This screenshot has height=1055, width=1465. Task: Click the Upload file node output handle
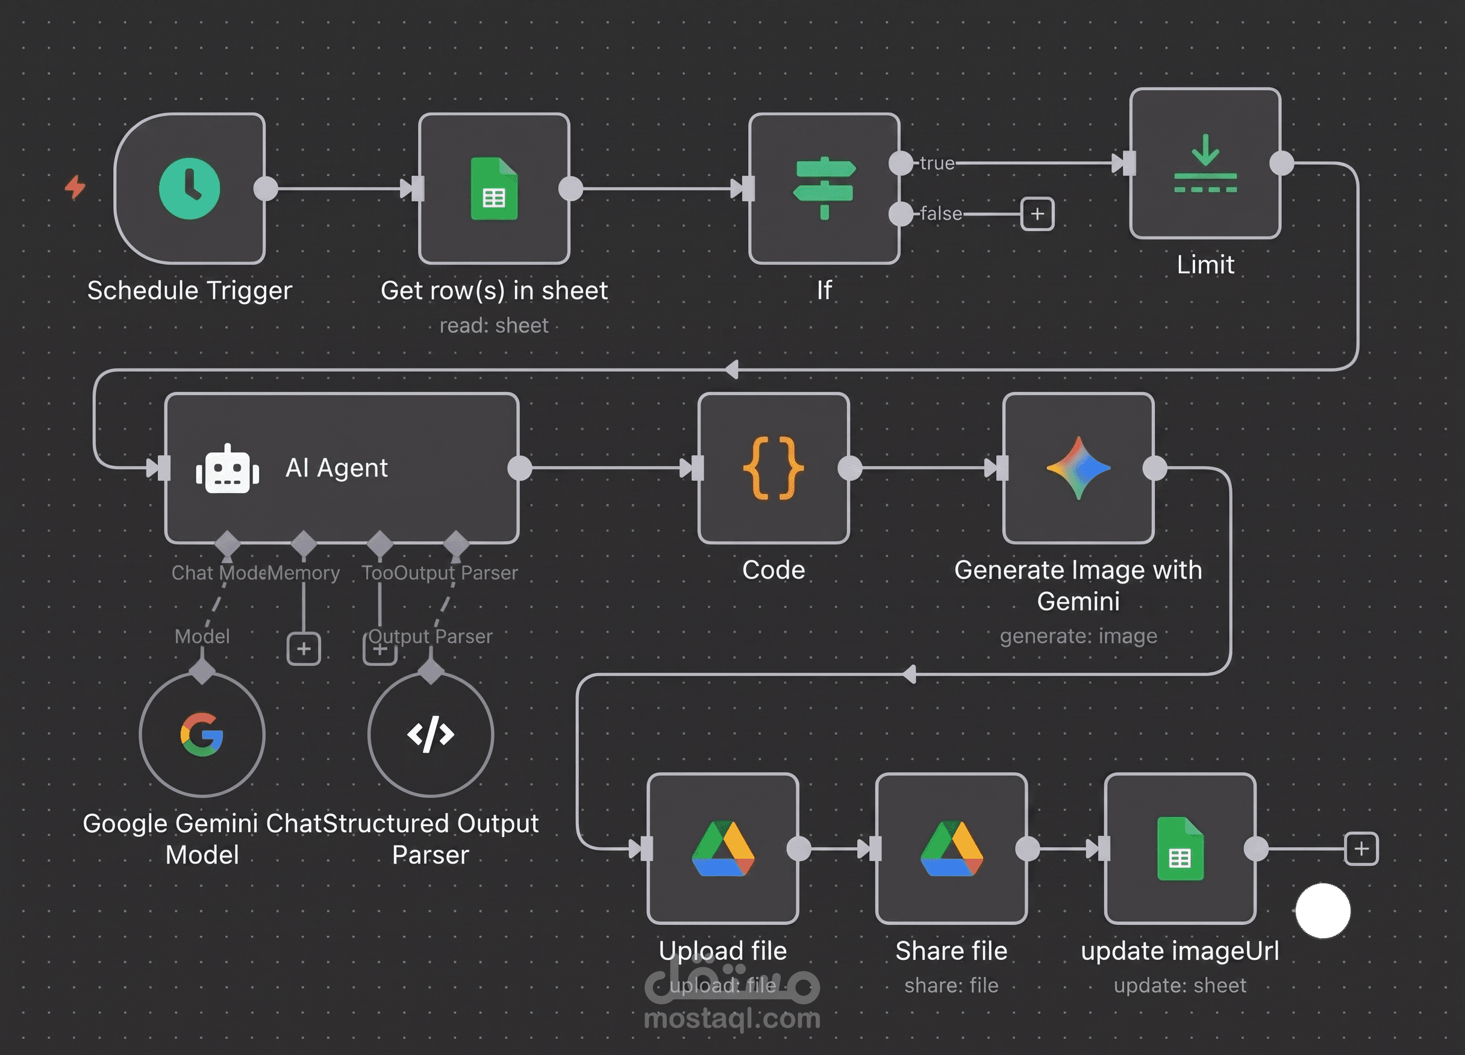tap(799, 848)
